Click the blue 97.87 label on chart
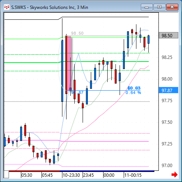Image resolution: width=182 pixels, height=182 pixels. tap(77, 92)
